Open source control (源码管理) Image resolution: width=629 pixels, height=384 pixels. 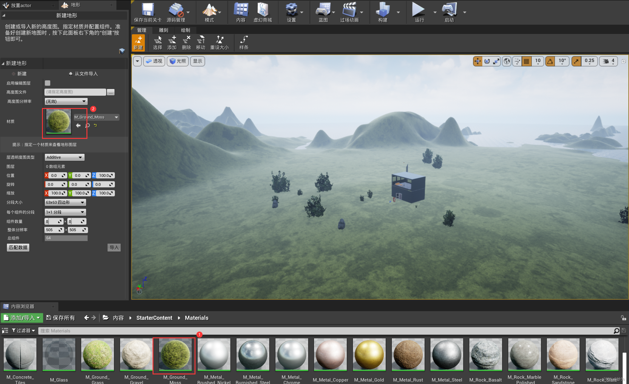pyautogui.click(x=176, y=12)
